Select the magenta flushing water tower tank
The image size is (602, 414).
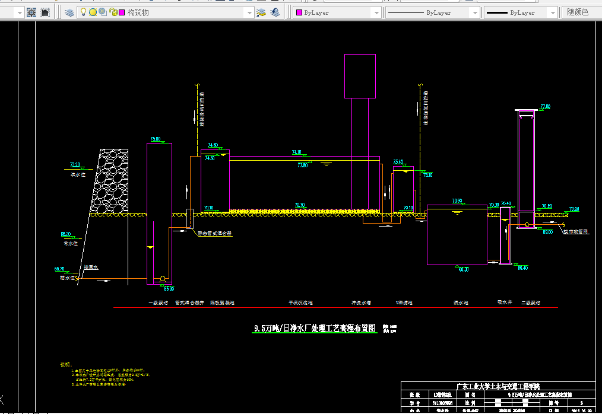(360, 76)
